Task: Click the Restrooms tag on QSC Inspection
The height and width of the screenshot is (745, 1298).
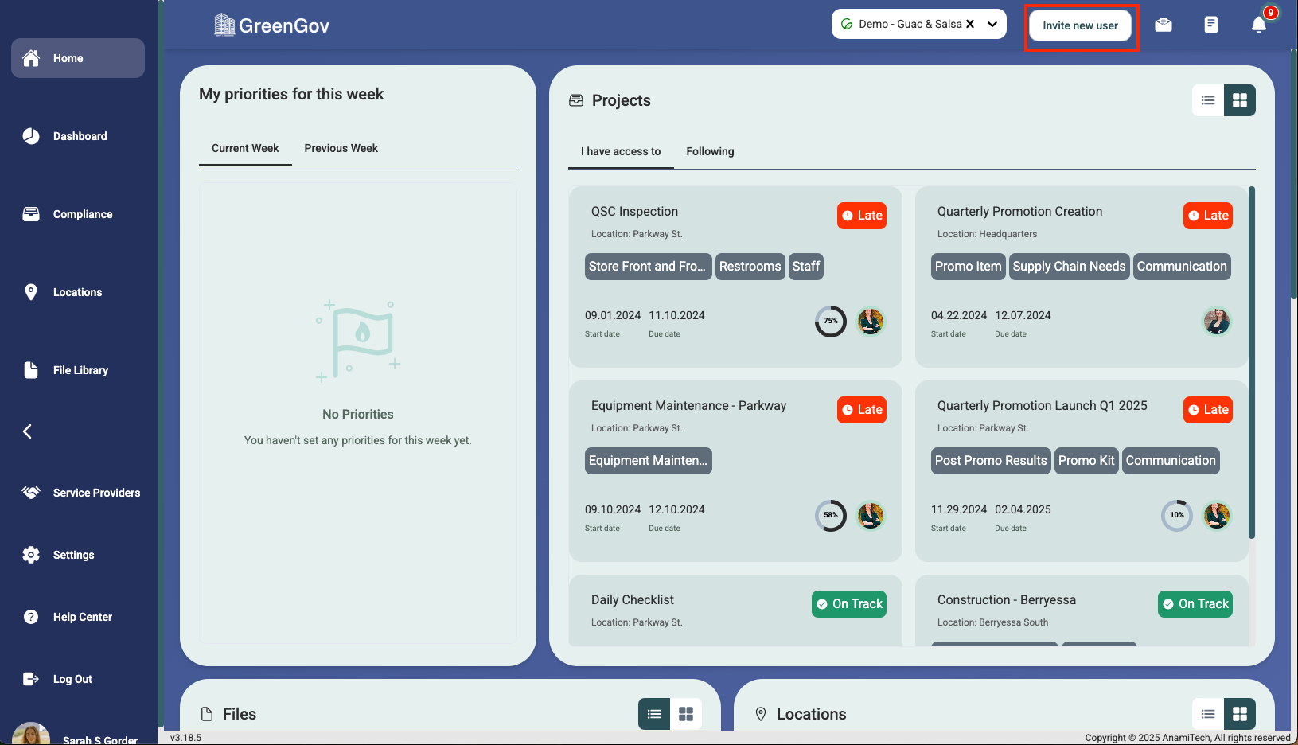Action: point(750,267)
